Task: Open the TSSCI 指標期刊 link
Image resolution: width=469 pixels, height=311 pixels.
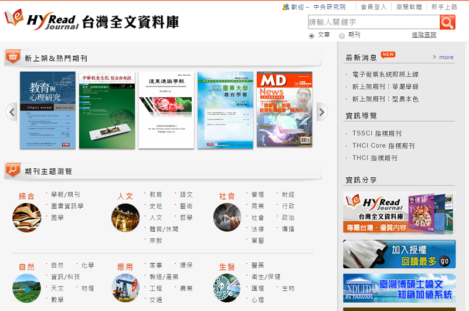Action: tap(376, 134)
